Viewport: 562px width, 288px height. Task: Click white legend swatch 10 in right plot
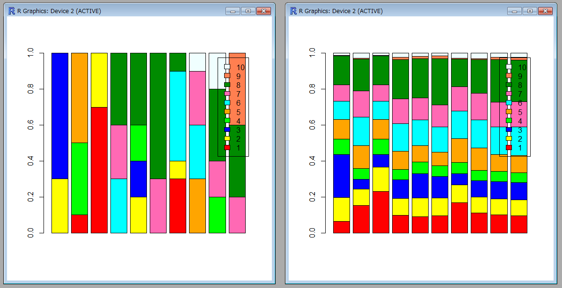pyautogui.click(x=509, y=67)
